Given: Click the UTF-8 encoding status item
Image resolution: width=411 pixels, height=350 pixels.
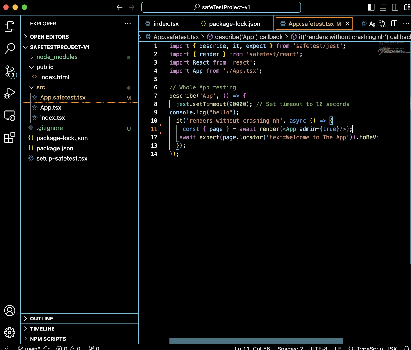Looking at the screenshot, I should pyautogui.click(x=319, y=348).
